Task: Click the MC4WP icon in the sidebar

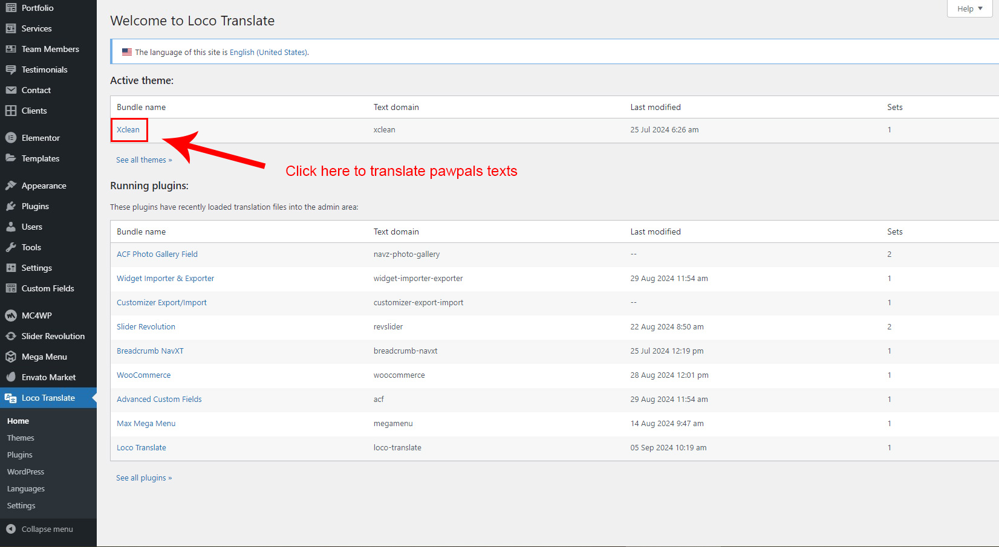Action: 11,316
